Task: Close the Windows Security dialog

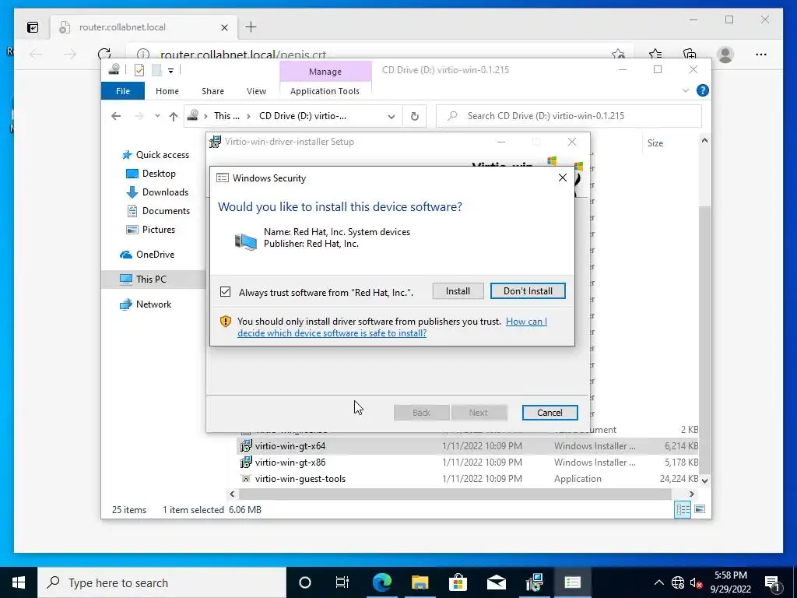Action: point(562,178)
